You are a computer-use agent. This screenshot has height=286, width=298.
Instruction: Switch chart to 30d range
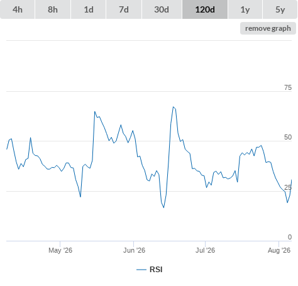[x=162, y=9]
